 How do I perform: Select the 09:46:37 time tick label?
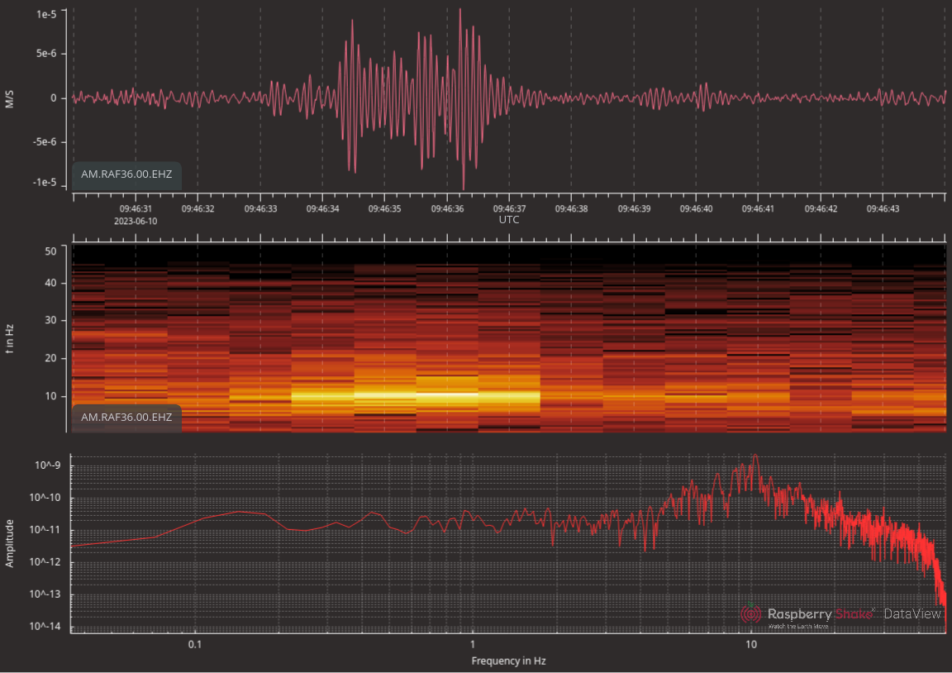pos(509,209)
